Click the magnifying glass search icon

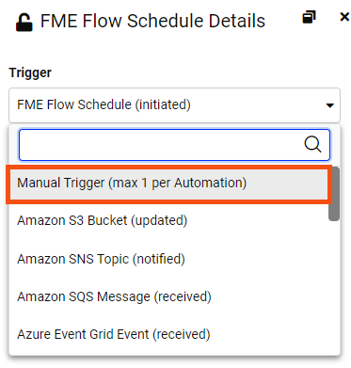coord(312,145)
